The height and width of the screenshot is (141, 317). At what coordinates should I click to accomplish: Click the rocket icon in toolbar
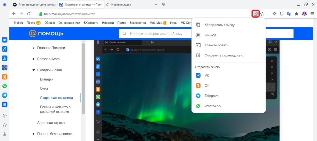click(274, 14)
